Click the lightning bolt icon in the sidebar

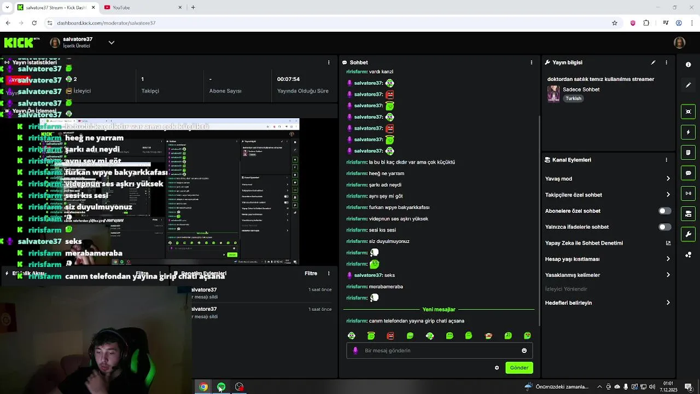pyautogui.click(x=688, y=132)
